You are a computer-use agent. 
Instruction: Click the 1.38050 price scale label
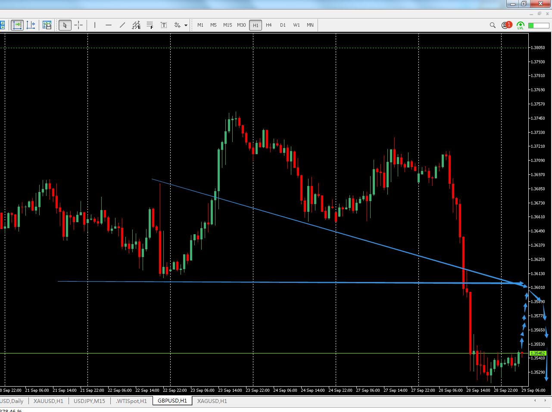pos(538,48)
